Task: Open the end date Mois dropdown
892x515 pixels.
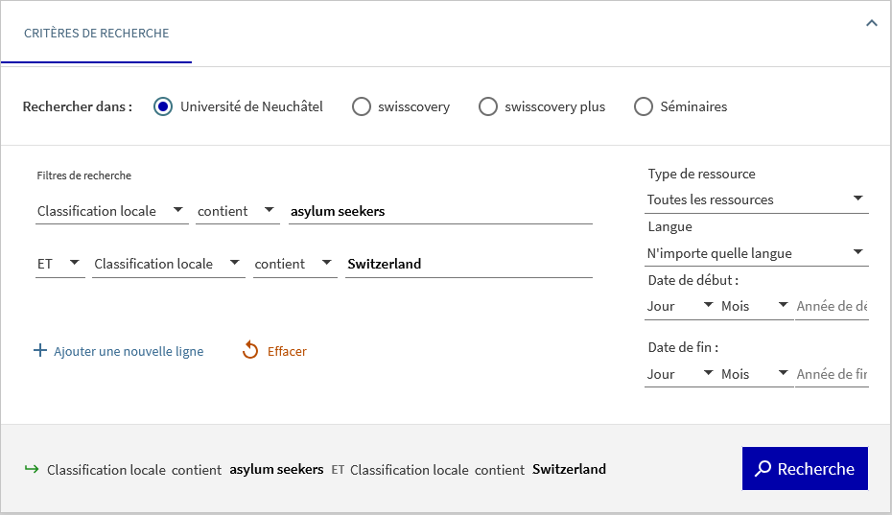Action: pos(755,374)
